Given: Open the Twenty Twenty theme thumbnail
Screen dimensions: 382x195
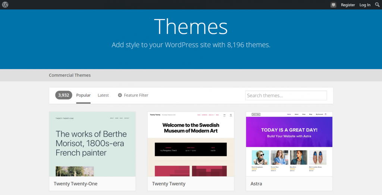Looking at the screenshot, I should click(191, 144).
